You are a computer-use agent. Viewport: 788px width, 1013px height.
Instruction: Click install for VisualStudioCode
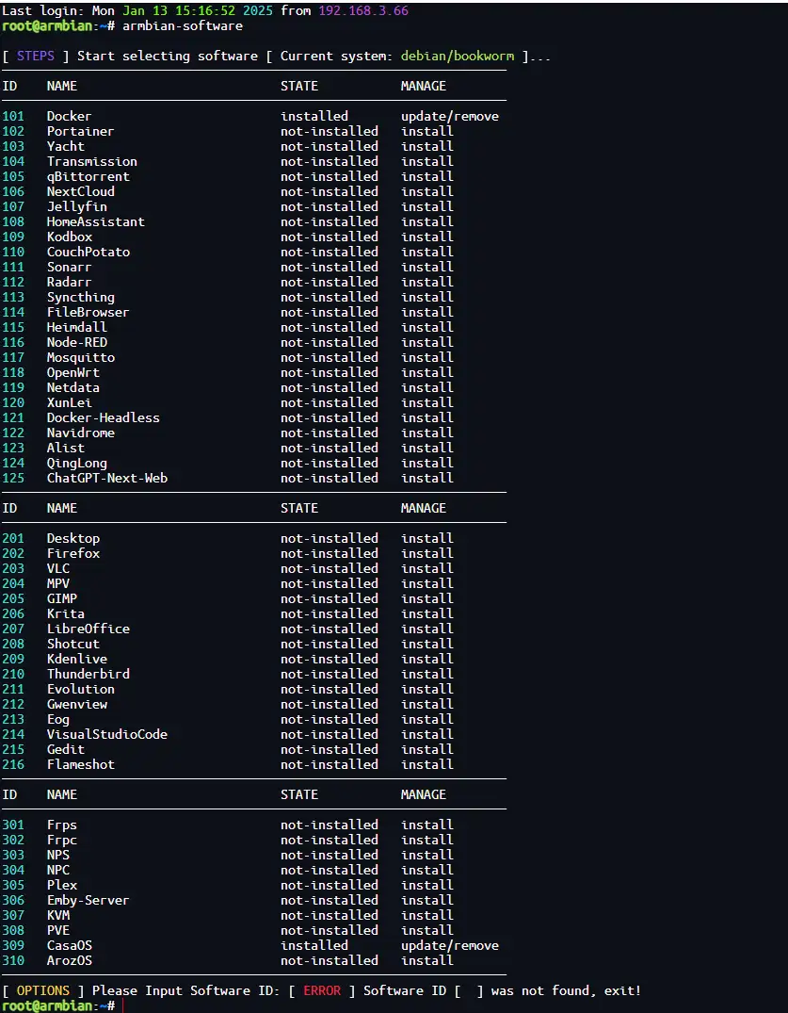[x=426, y=734]
